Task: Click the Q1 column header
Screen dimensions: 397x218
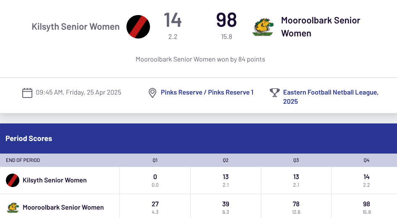Action: tap(155, 160)
